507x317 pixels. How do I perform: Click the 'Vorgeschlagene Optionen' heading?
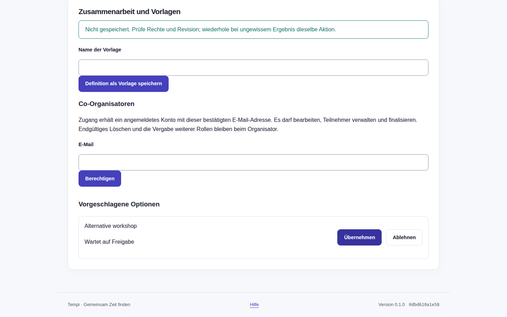(x=119, y=204)
